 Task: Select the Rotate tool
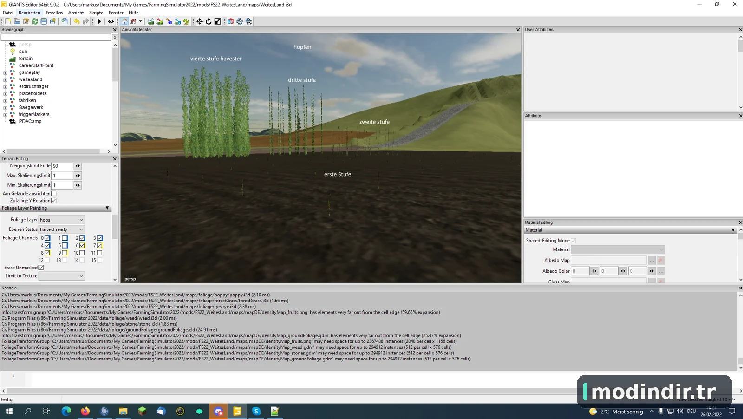tap(209, 21)
